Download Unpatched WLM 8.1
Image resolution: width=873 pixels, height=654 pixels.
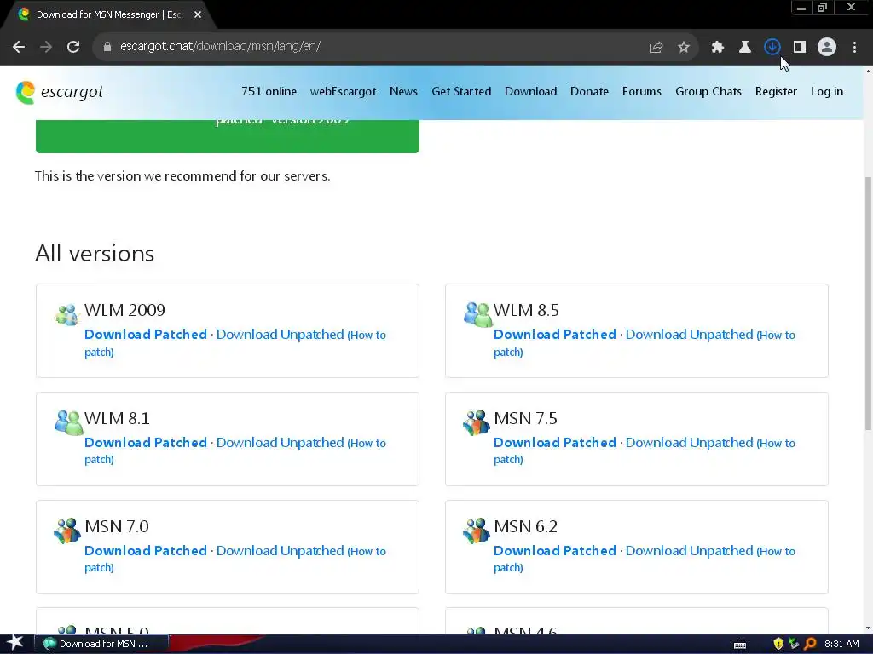(280, 443)
